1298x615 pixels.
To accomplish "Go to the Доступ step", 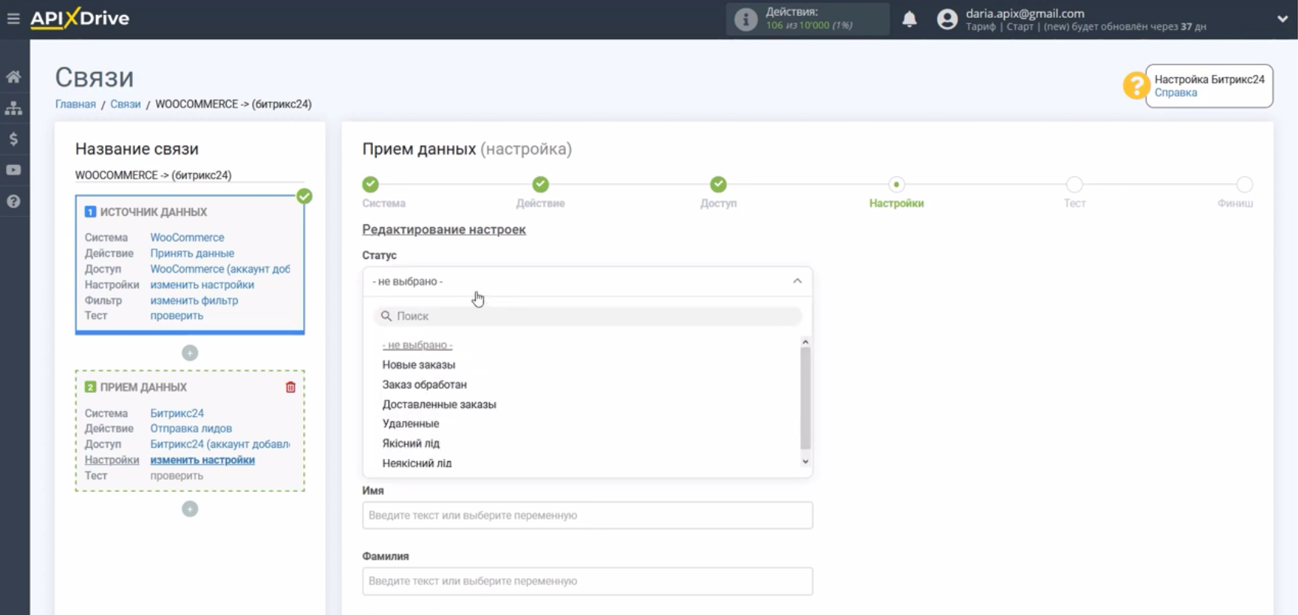I will tap(718, 184).
